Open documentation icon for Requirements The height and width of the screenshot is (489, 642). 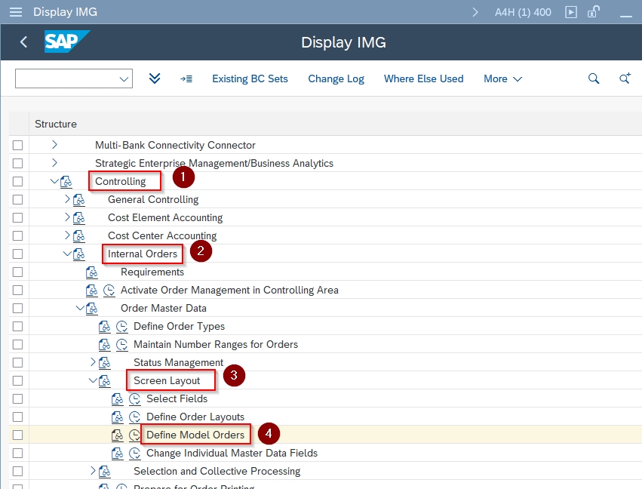(x=92, y=272)
